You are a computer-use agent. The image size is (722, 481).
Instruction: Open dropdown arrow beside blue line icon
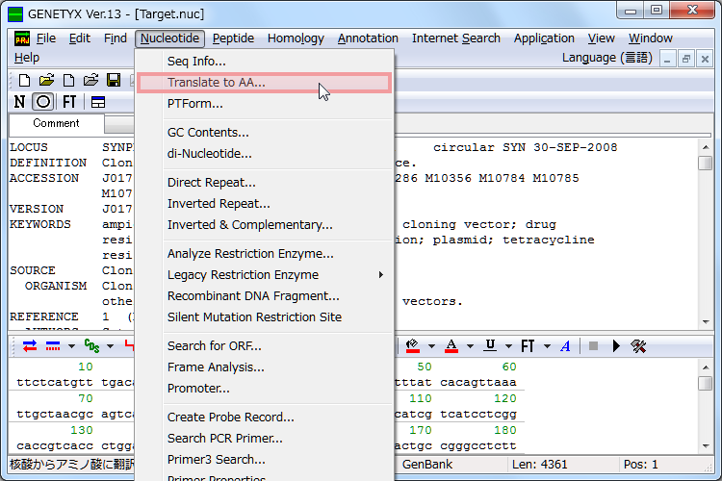[x=71, y=346]
